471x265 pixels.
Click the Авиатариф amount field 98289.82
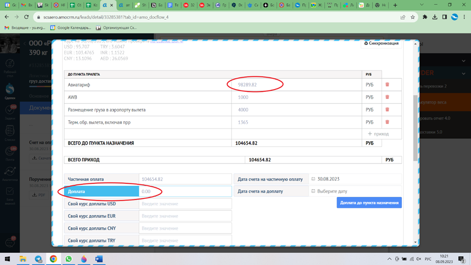255,85
